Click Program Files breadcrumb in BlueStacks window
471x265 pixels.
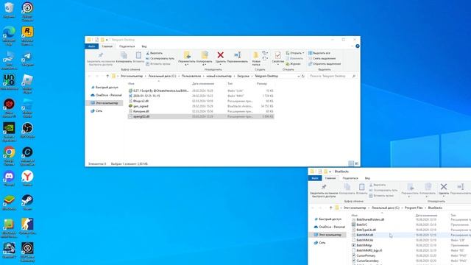[x=414, y=208]
